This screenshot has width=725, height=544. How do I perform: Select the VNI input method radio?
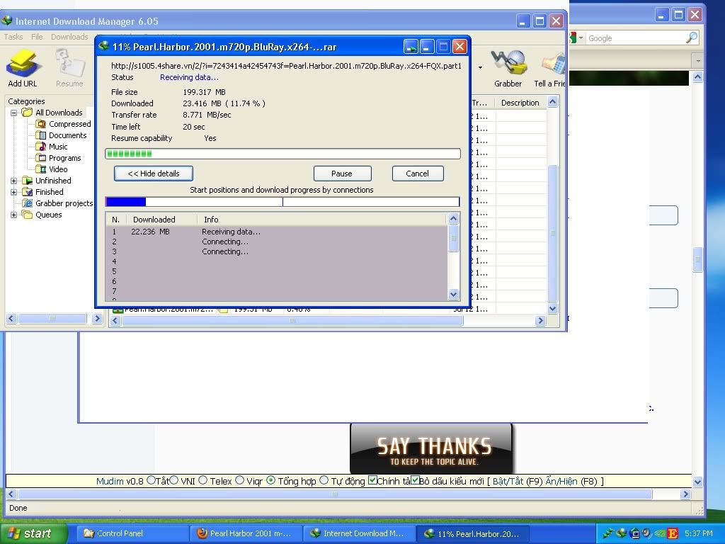pos(174,480)
